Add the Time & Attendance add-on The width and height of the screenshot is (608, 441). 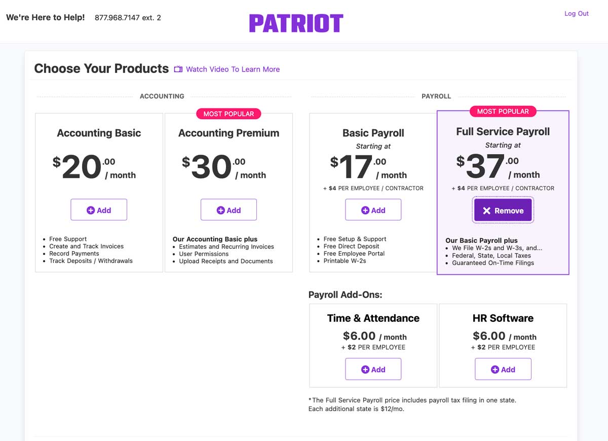[373, 369]
